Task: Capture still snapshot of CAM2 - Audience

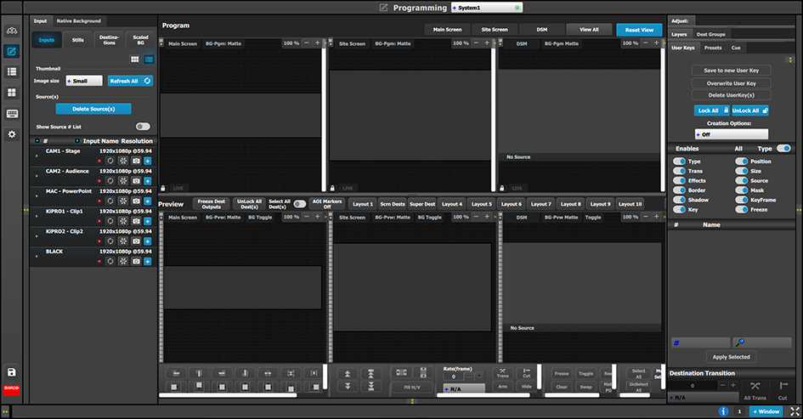Action: pyautogui.click(x=136, y=181)
